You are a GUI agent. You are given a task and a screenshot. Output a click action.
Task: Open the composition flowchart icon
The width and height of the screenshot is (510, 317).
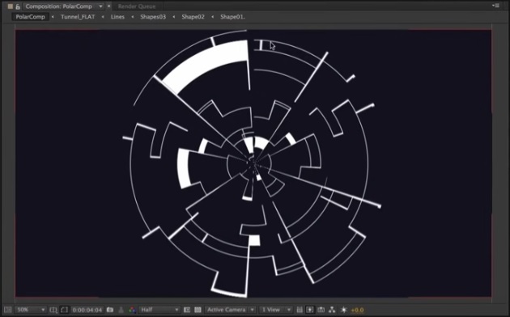coord(332,310)
